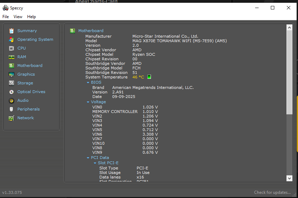Click the American Megatrends International brand value
Screen dimensions: 298x198
tap(153, 87)
